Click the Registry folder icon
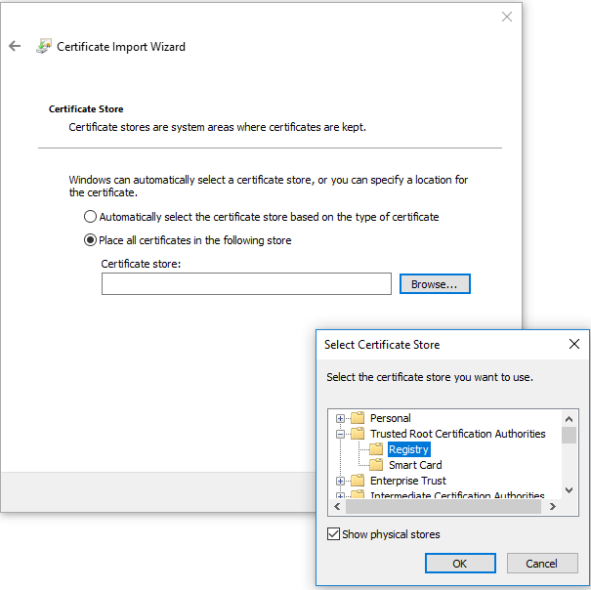Viewport: 591px width, 590px height. [376, 449]
